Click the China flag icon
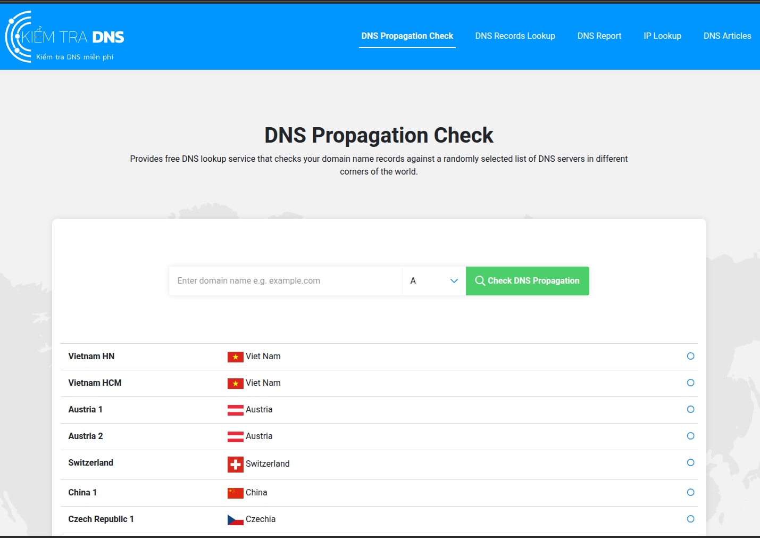Viewport: 760px width, 538px height. pos(235,493)
